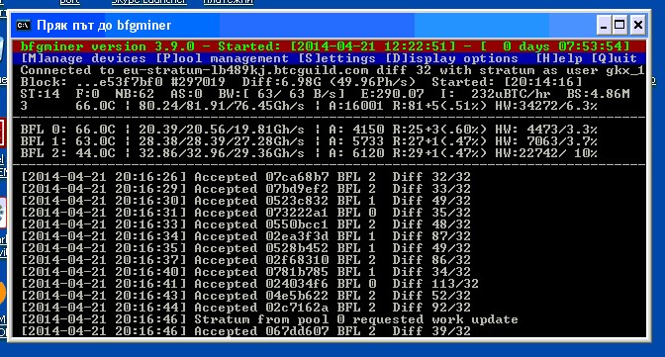Screen dimensions: 665x357
Task: Click log line Accepted 073222a1
Action: click(x=246, y=213)
